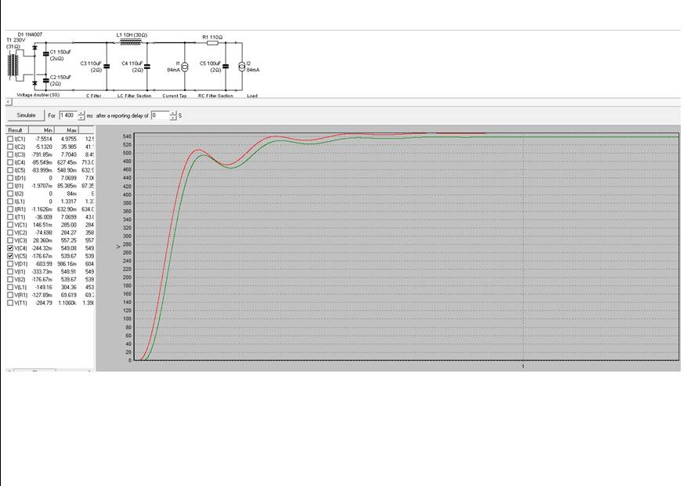Click the I(C1) min value -7.5514

(43, 139)
